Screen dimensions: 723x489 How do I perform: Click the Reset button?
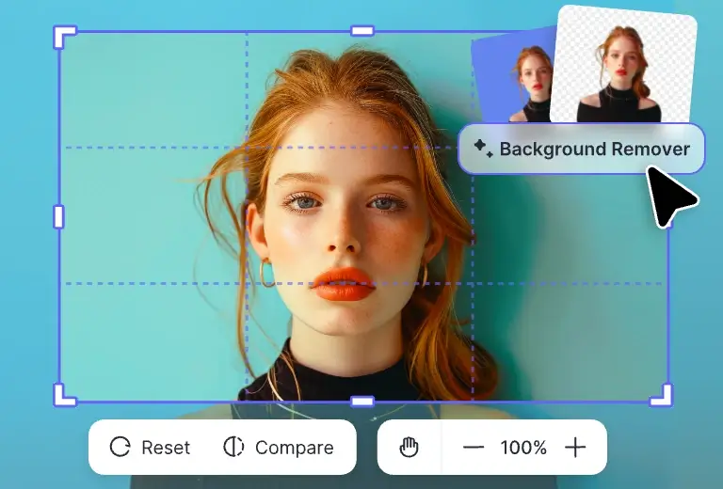[150, 447]
